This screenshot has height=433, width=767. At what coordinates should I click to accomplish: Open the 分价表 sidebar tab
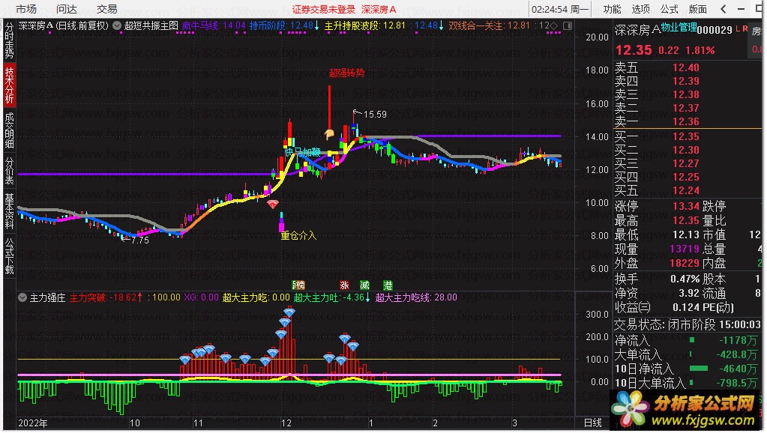click(x=9, y=171)
